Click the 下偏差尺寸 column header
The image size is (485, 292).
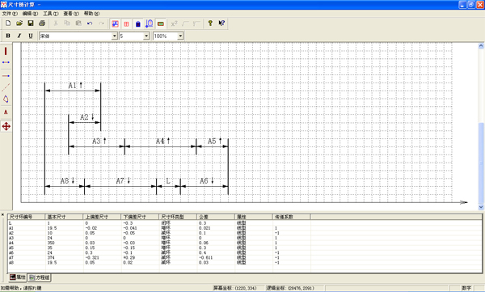coord(140,217)
